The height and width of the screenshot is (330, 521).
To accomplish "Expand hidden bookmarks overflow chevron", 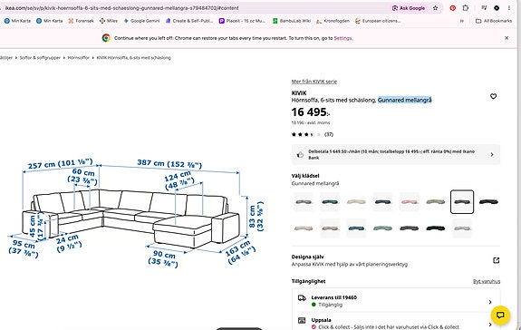I will pos(461,21).
